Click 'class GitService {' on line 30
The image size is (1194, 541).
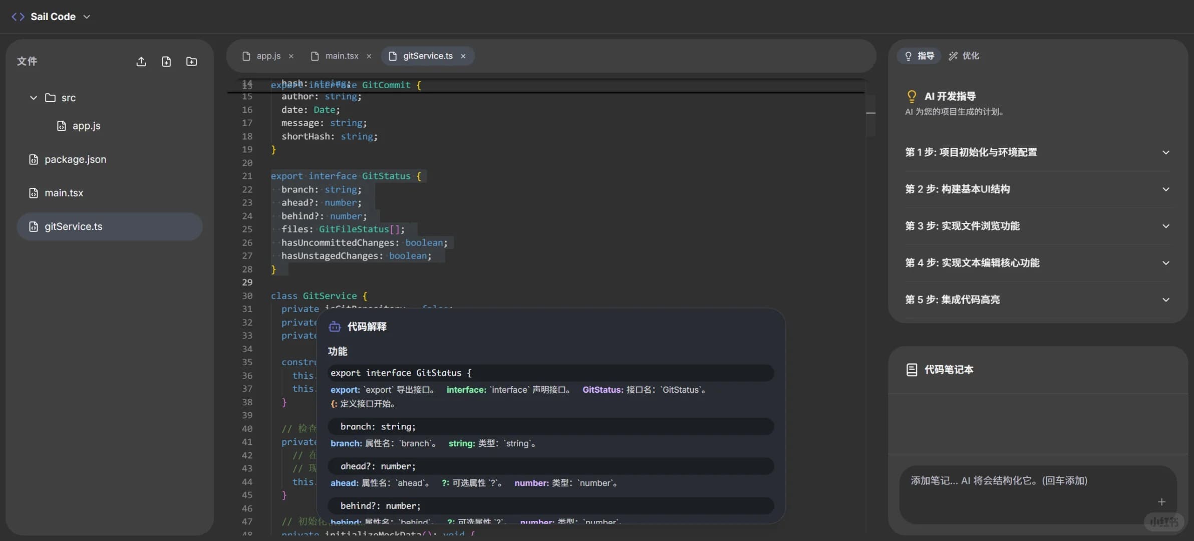319,296
